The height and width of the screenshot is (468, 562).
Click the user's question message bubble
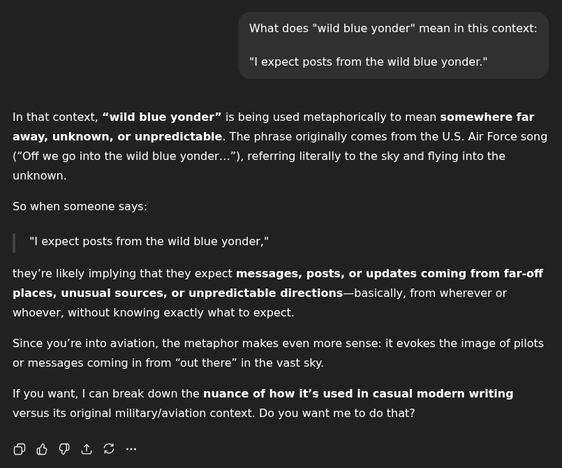point(393,45)
